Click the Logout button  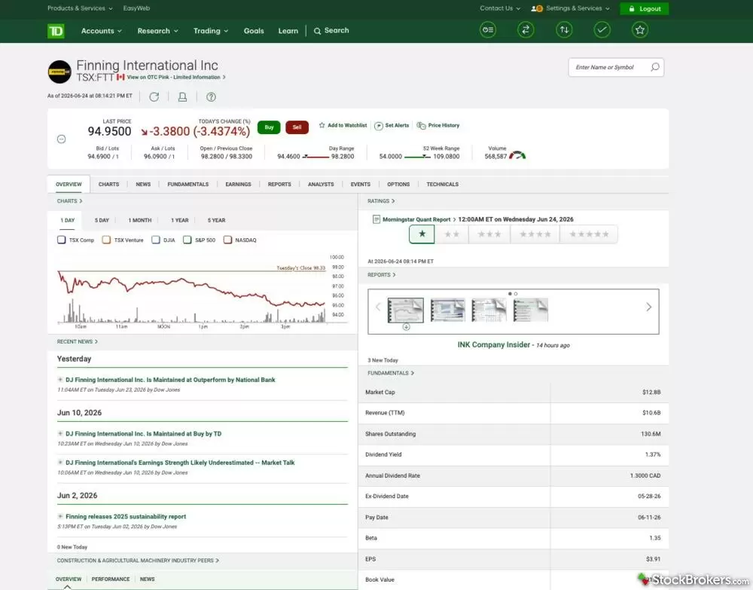point(644,8)
